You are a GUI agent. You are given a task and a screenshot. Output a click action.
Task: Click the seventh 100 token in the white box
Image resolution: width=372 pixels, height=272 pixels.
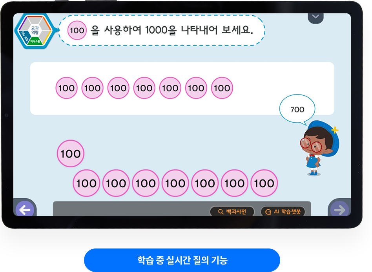click(x=222, y=88)
